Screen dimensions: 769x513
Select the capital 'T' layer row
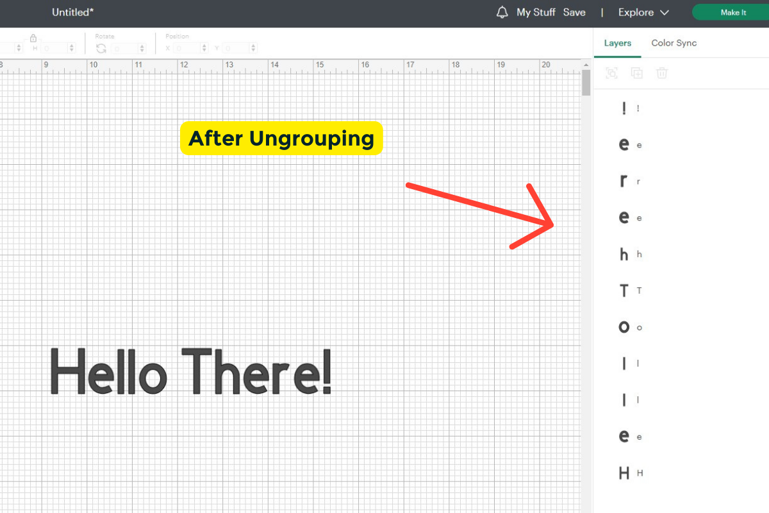coord(681,291)
